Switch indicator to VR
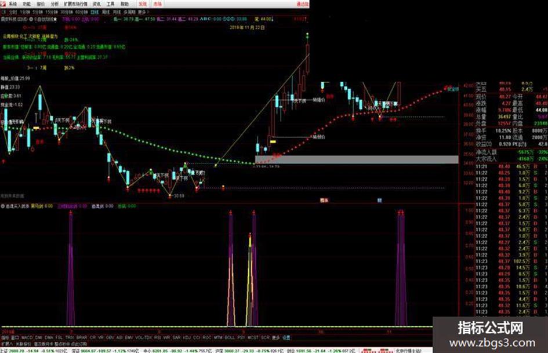Viewport: 548px width, 353px height. pyautogui.click(x=101, y=337)
